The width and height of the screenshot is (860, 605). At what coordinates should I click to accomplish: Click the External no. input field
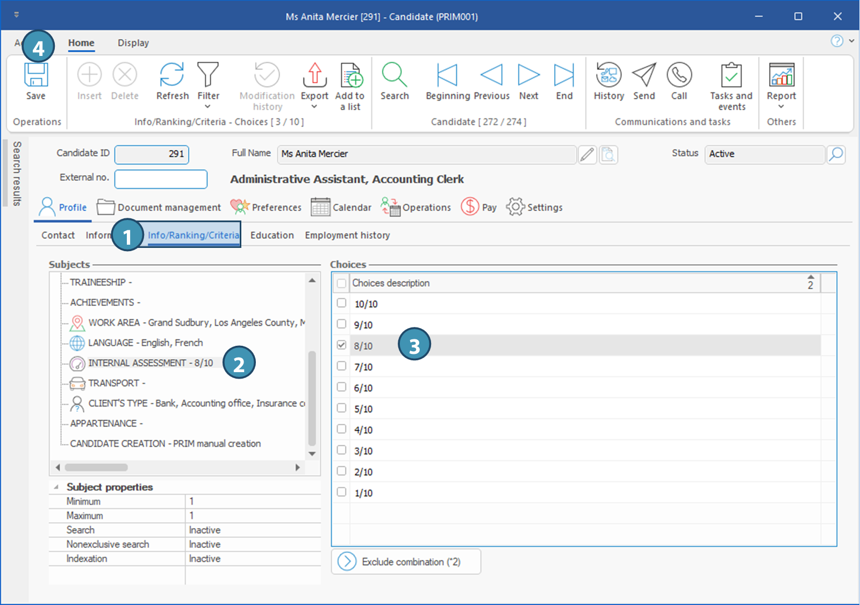pyautogui.click(x=161, y=179)
